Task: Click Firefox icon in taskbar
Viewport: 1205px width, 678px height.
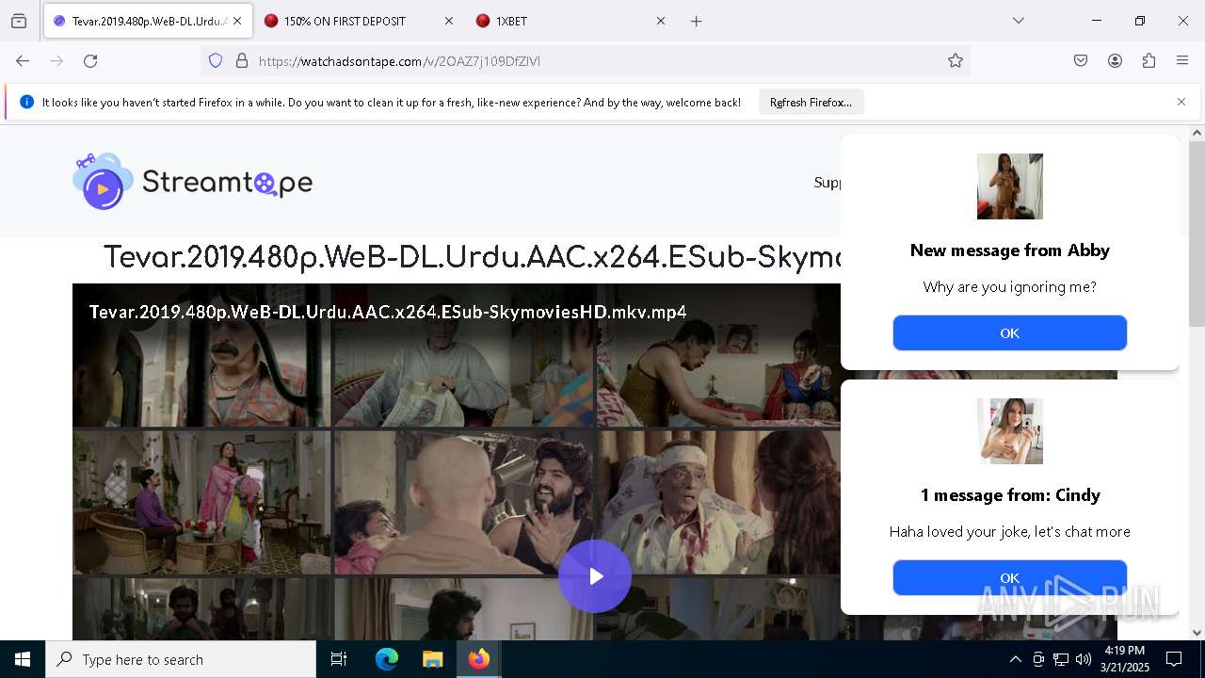Action: pyautogui.click(x=479, y=659)
